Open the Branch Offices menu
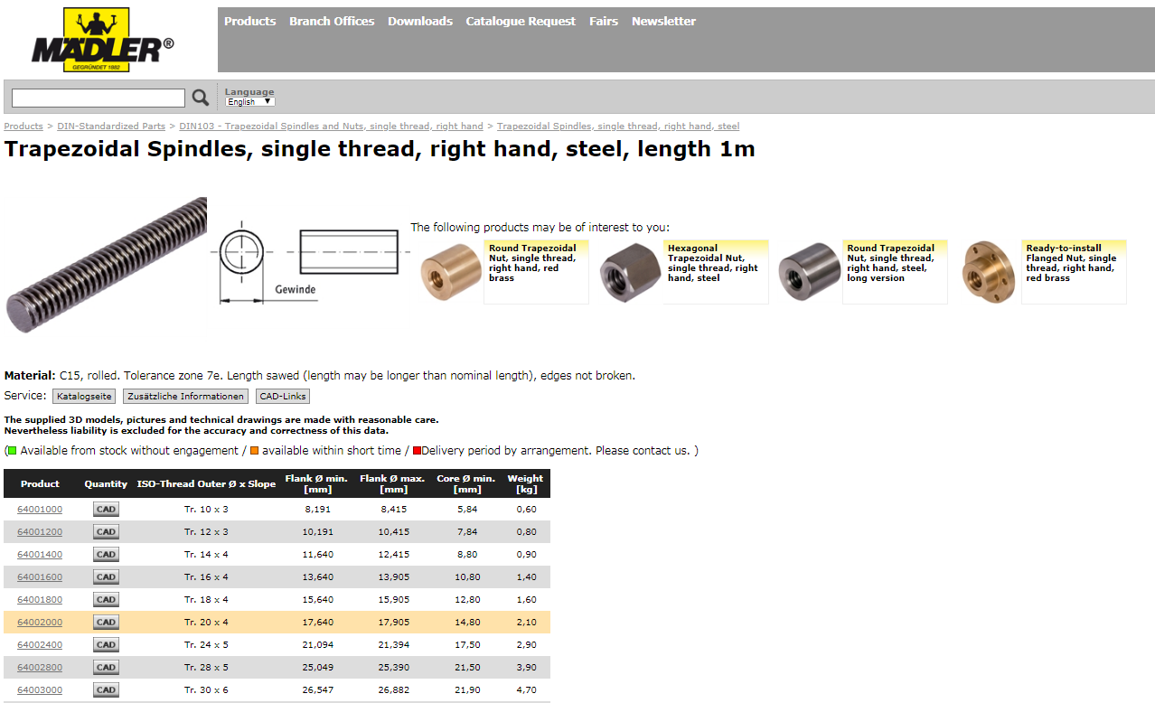This screenshot has height=703, width=1155. pos(332,21)
